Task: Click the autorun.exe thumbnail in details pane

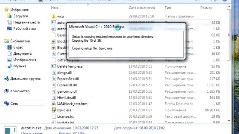Action: click(x=10, y=130)
